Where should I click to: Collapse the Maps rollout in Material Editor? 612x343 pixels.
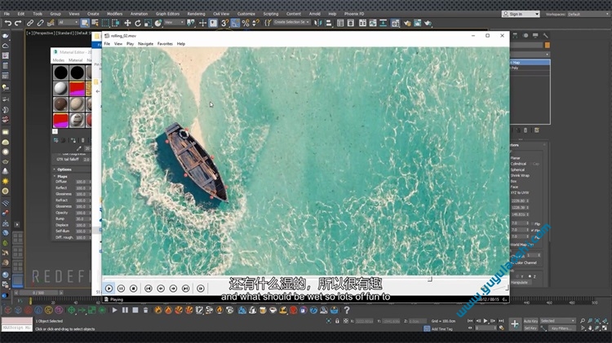(x=62, y=176)
